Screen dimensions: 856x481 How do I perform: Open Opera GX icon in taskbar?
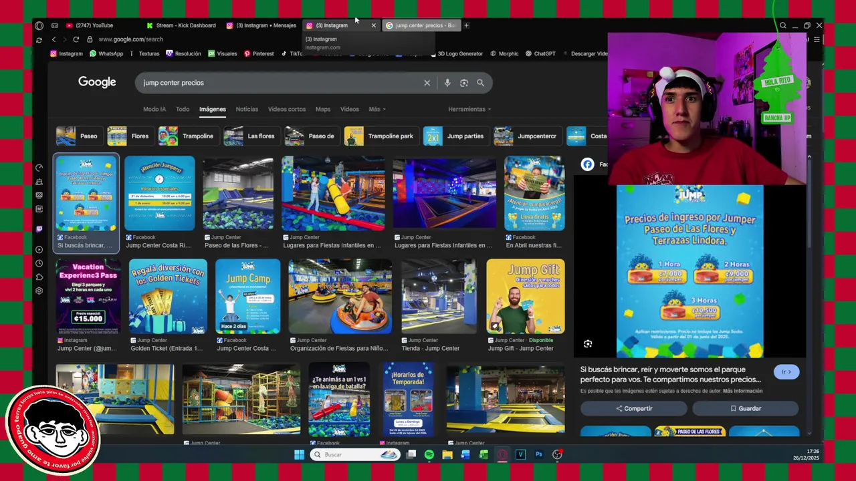(x=502, y=454)
